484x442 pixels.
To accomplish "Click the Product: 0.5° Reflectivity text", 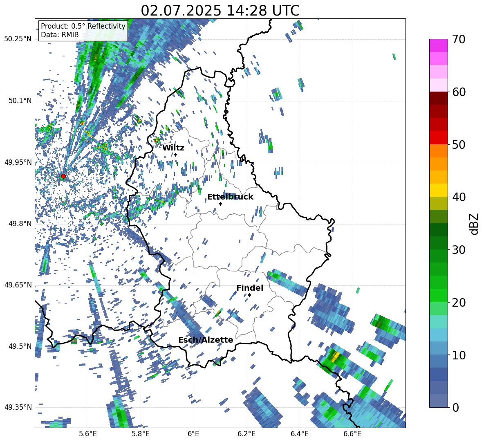I will coord(83,26).
